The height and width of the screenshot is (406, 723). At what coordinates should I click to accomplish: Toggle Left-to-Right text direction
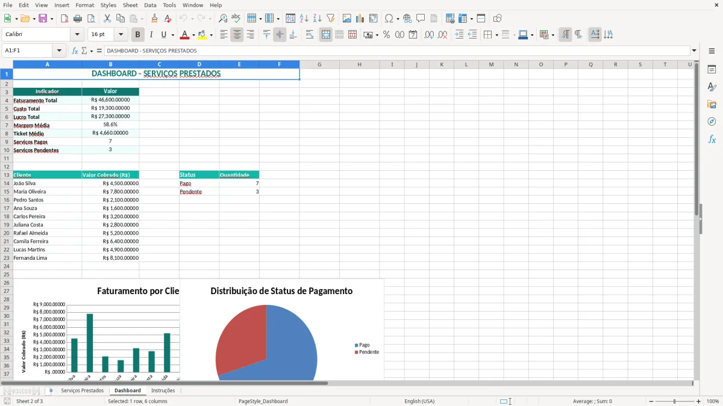coord(565,35)
